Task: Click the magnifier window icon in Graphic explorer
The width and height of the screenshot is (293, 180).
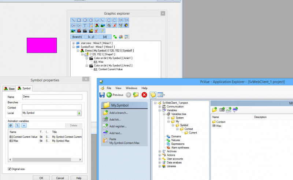Action: [x=127, y=37]
